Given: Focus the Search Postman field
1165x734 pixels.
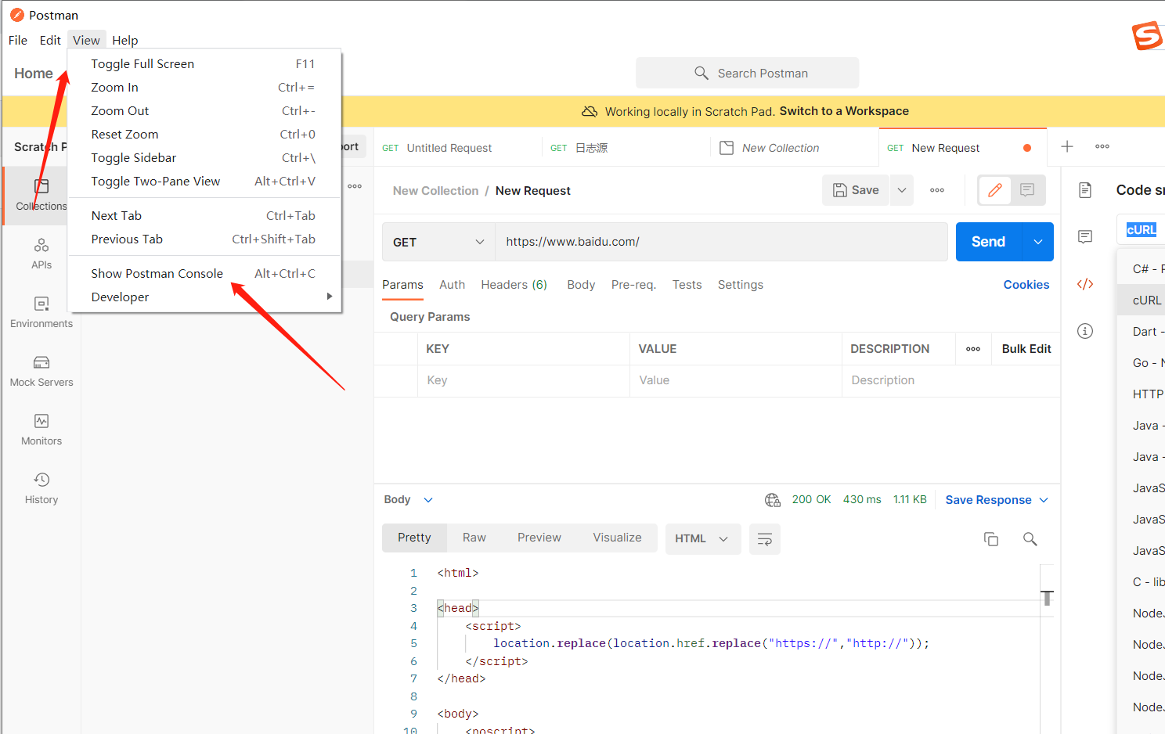Looking at the screenshot, I should (x=748, y=73).
